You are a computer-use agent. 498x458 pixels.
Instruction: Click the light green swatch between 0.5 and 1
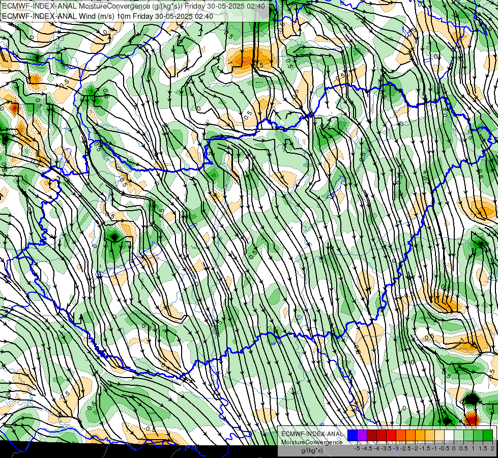468,436
